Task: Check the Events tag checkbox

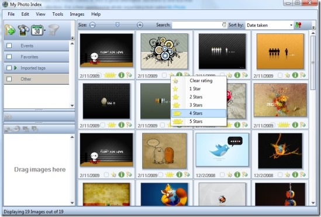Action: 9,46
